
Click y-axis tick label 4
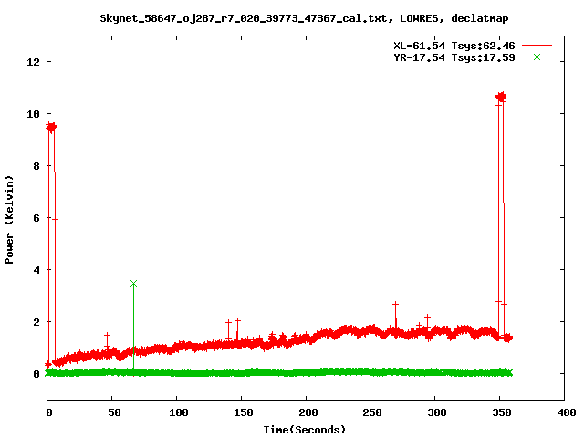36,270
